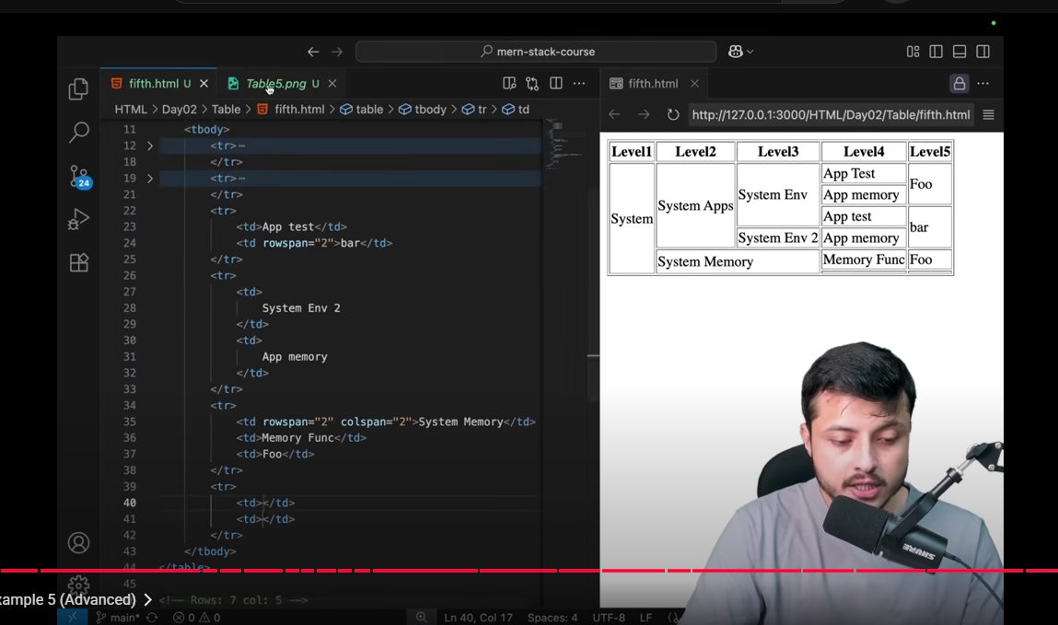This screenshot has width=1058, height=625.
Task: Open the Copilot dropdown chevron
Action: (x=750, y=52)
